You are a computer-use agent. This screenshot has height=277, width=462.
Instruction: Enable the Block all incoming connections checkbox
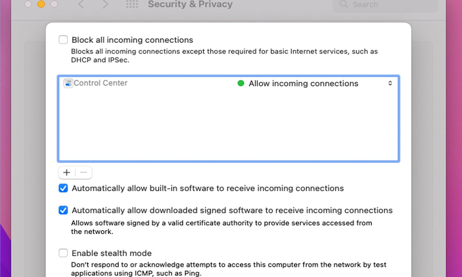point(63,39)
